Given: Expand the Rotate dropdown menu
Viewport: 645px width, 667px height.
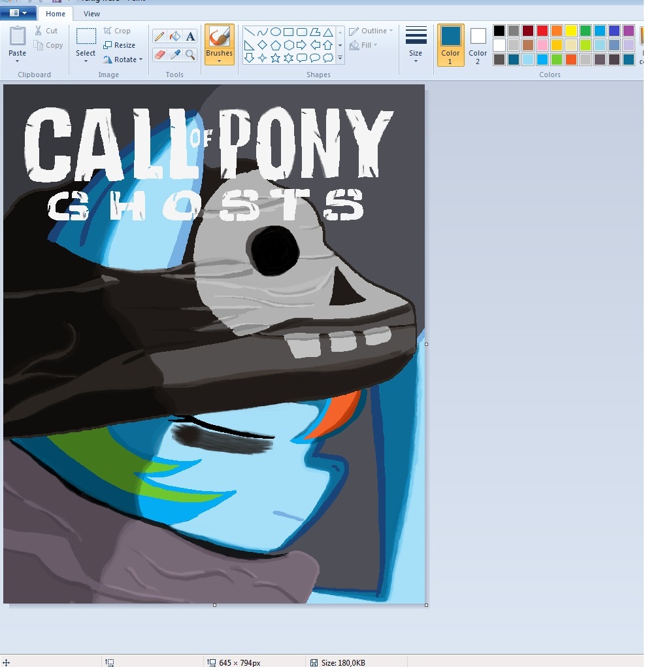Looking at the screenshot, I should pos(141,60).
